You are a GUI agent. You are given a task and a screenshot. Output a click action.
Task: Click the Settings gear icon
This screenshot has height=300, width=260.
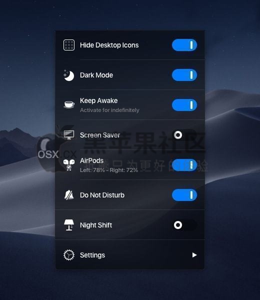click(69, 255)
